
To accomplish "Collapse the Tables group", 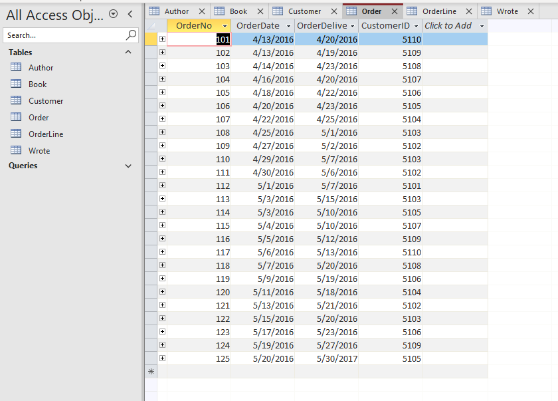I will (x=127, y=52).
